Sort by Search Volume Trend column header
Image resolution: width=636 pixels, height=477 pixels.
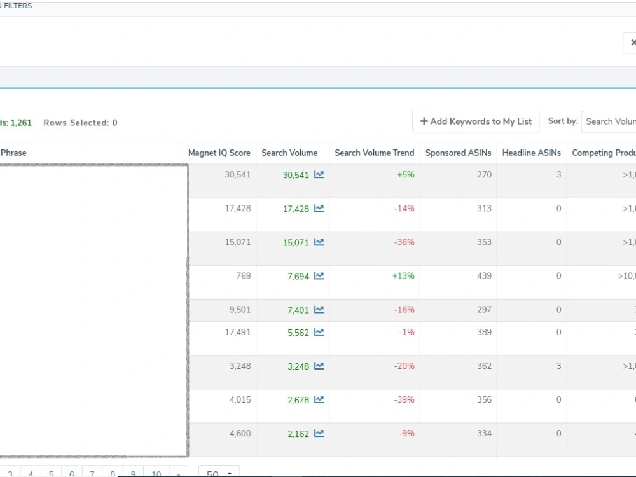point(374,153)
